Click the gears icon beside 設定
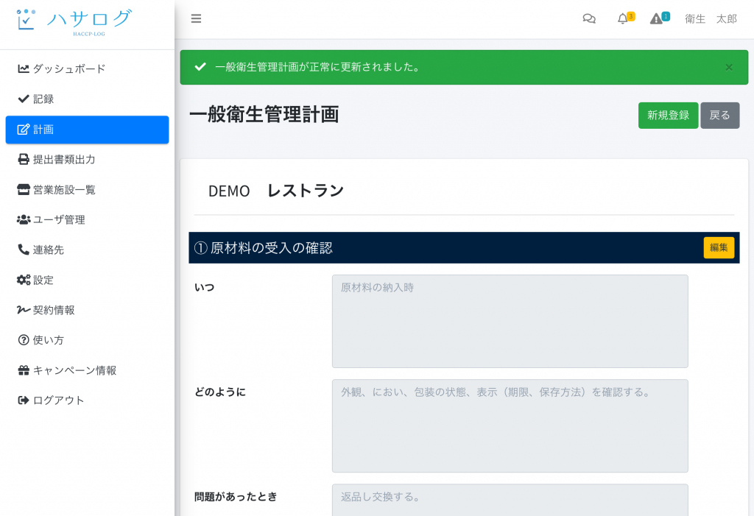The image size is (754, 516). coord(23,280)
